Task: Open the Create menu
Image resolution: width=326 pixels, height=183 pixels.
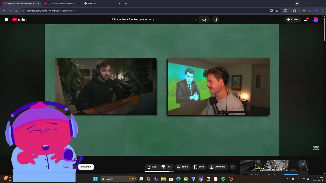Action: (292, 20)
